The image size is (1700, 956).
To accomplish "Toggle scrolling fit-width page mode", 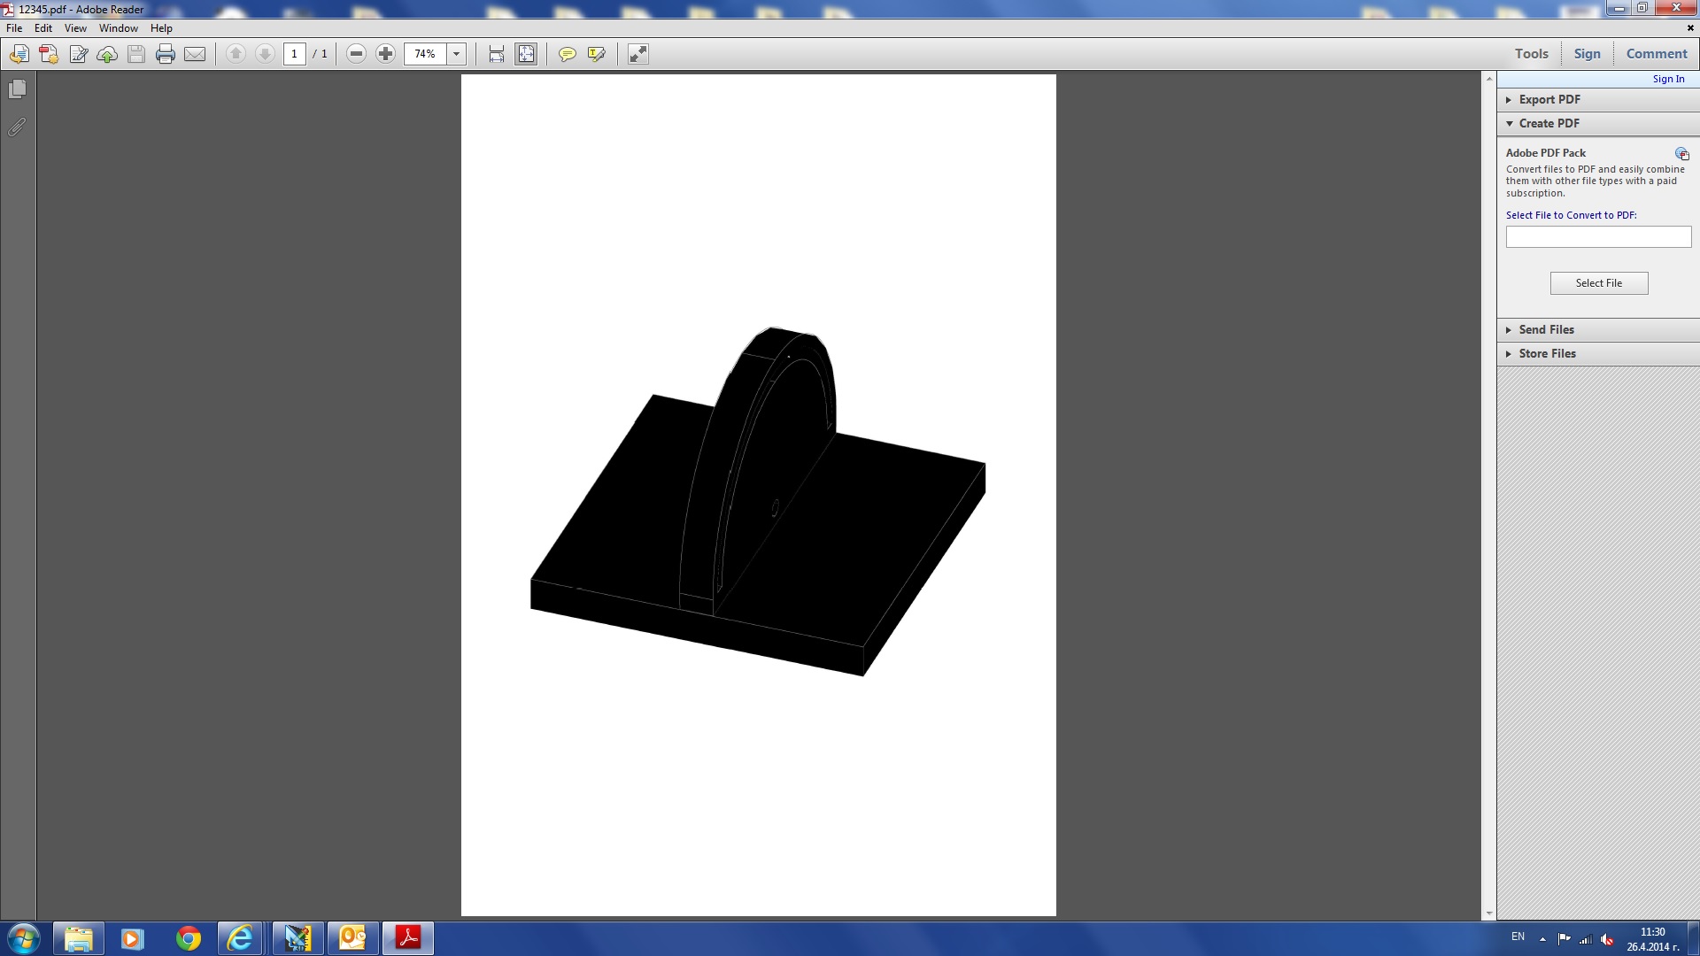I will point(497,55).
